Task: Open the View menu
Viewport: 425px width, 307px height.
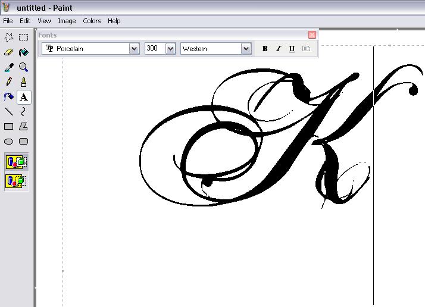Action: click(x=44, y=21)
